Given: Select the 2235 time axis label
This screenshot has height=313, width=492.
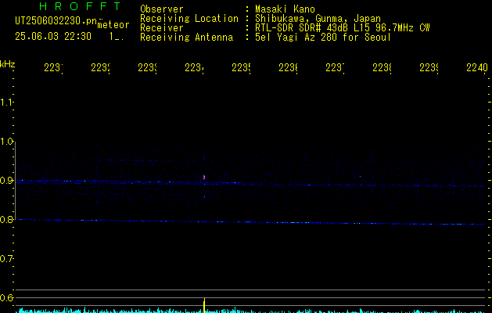Looking at the screenshot, I should click(241, 67).
